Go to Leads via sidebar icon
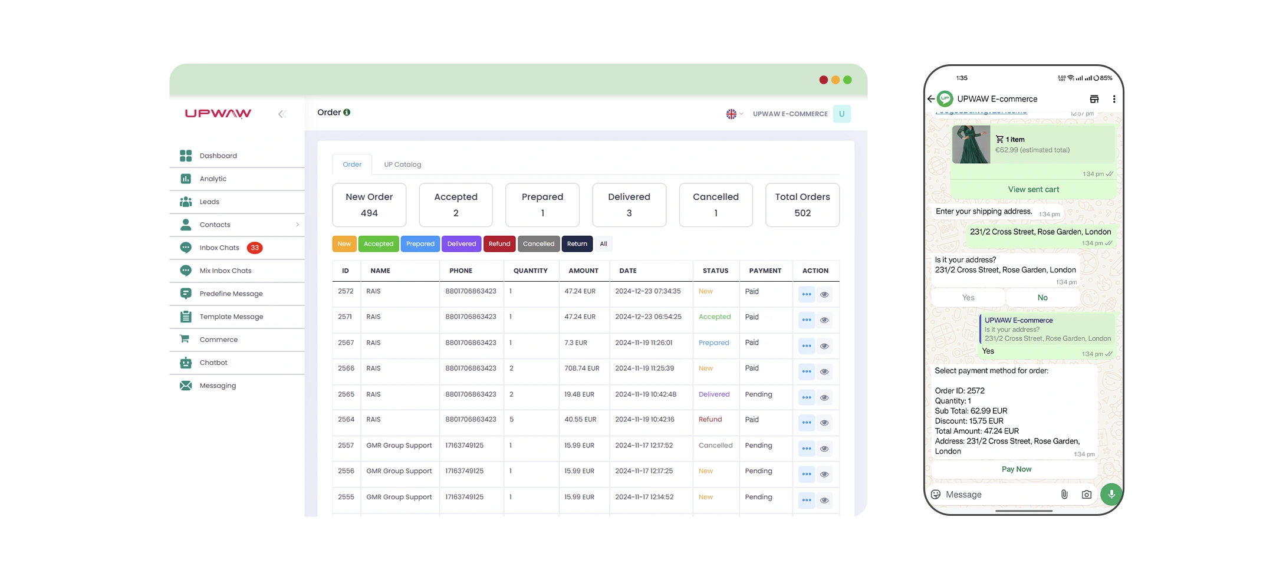 (186, 202)
